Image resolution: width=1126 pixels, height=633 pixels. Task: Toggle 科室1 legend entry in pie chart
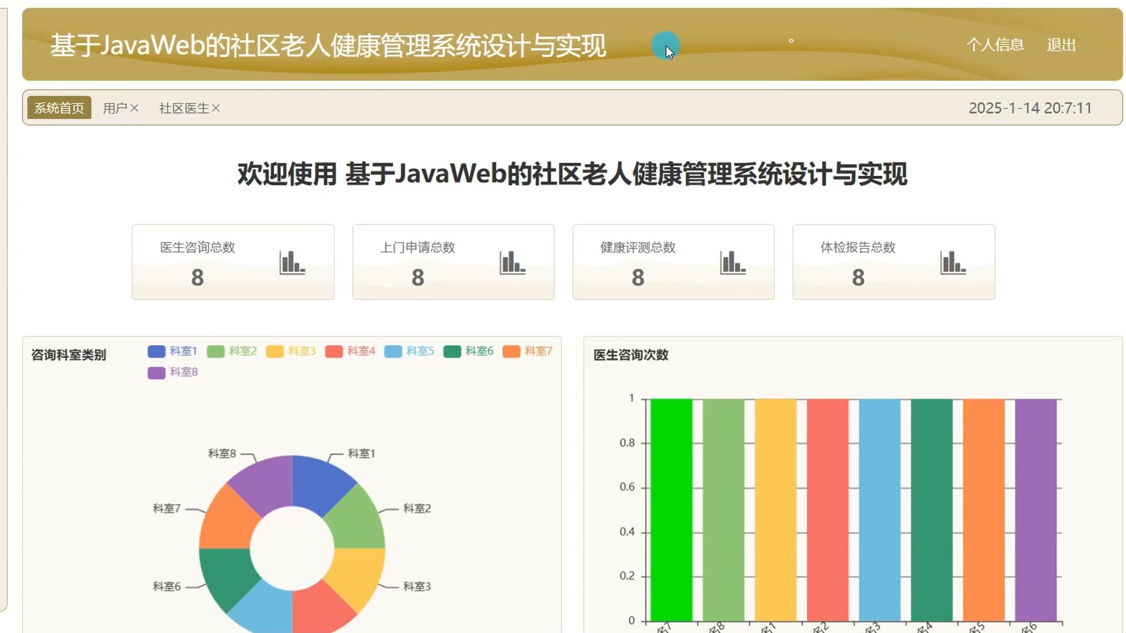pos(172,351)
